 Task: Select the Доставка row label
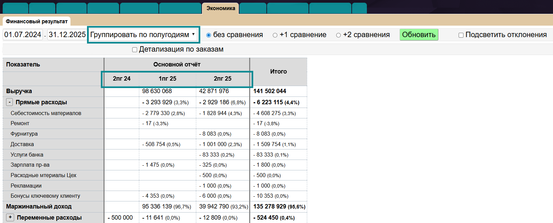22,144
